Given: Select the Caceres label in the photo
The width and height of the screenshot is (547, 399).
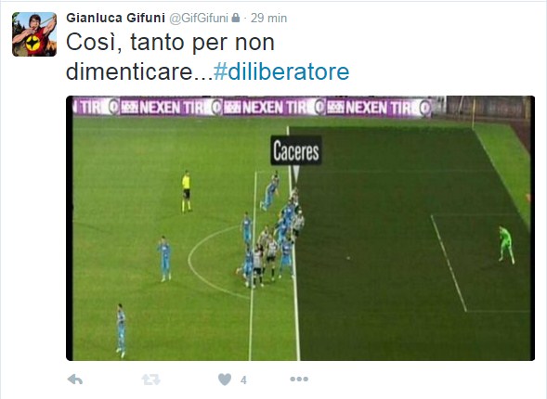Looking at the screenshot, I should 296,150.
